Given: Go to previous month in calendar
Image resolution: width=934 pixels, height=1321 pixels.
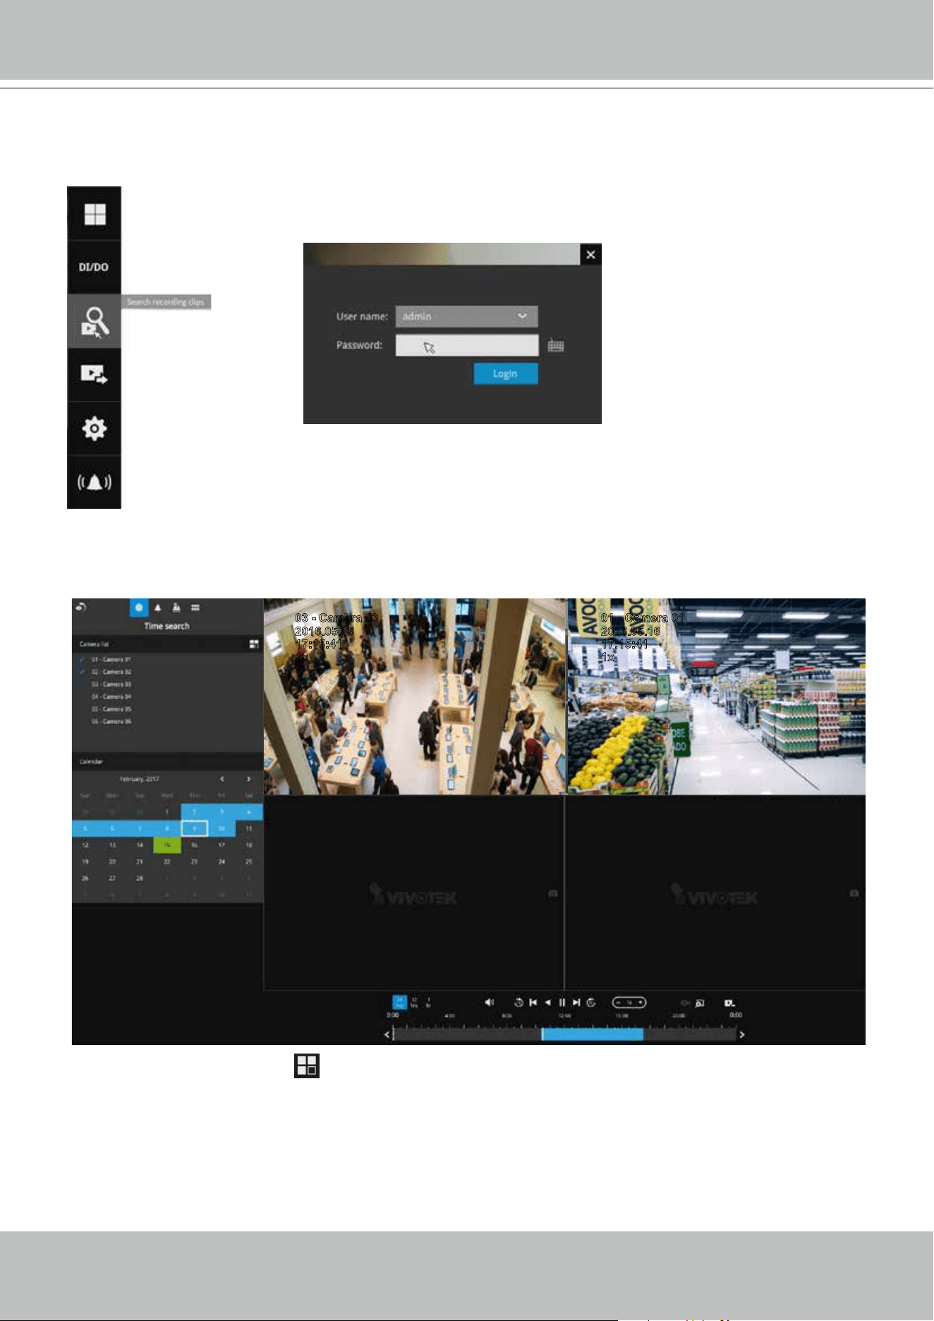Looking at the screenshot, I should 222,779.
